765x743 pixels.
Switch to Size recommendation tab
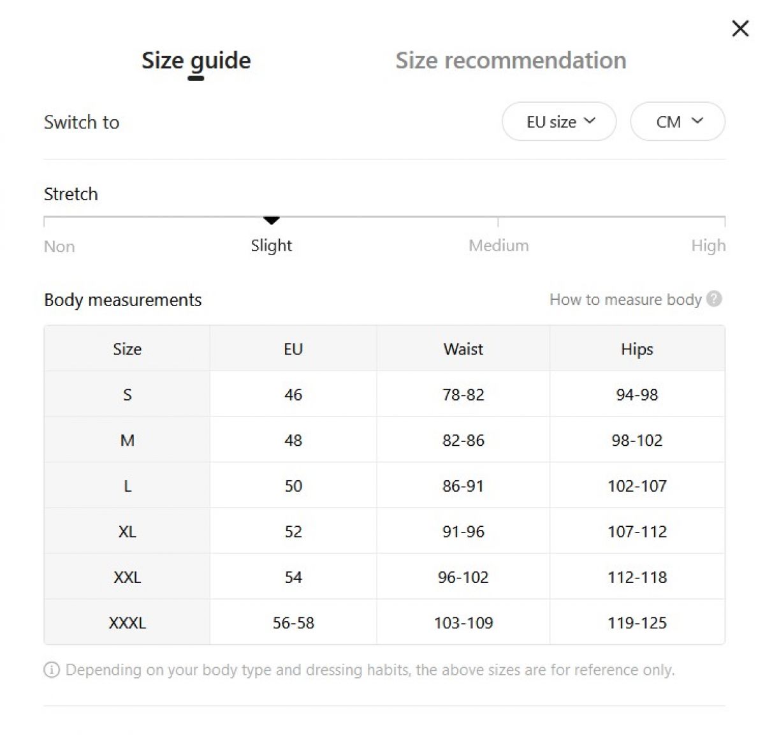[x=511, y=61]
